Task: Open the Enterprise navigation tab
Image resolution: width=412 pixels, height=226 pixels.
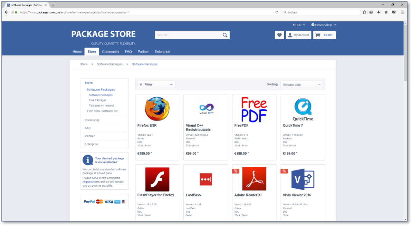Action: pyautogui.click(x=162, y=52)
